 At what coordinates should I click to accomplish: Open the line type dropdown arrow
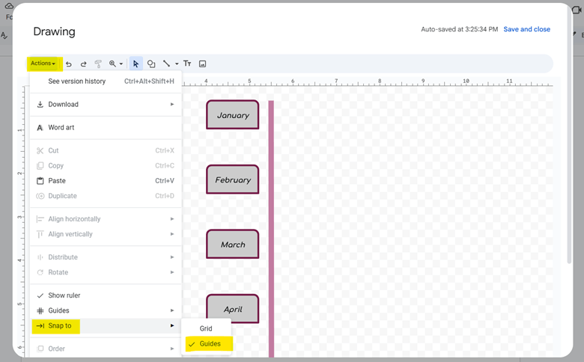click(x=175, y=64)
